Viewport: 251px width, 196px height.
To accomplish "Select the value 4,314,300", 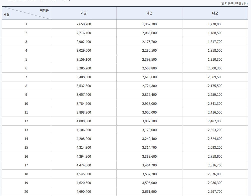I will 84,147.
